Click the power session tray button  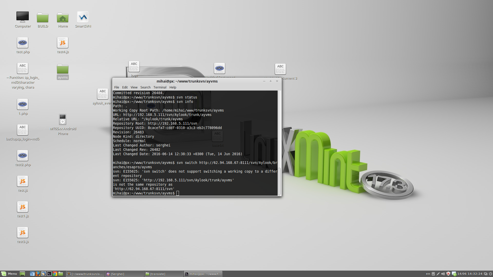pyautogui.click(x=490, y=274)
